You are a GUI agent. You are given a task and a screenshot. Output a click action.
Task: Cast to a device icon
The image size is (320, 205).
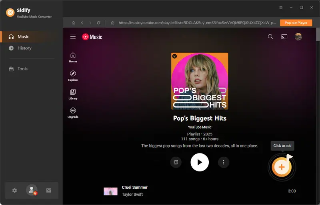click(284, 37)
